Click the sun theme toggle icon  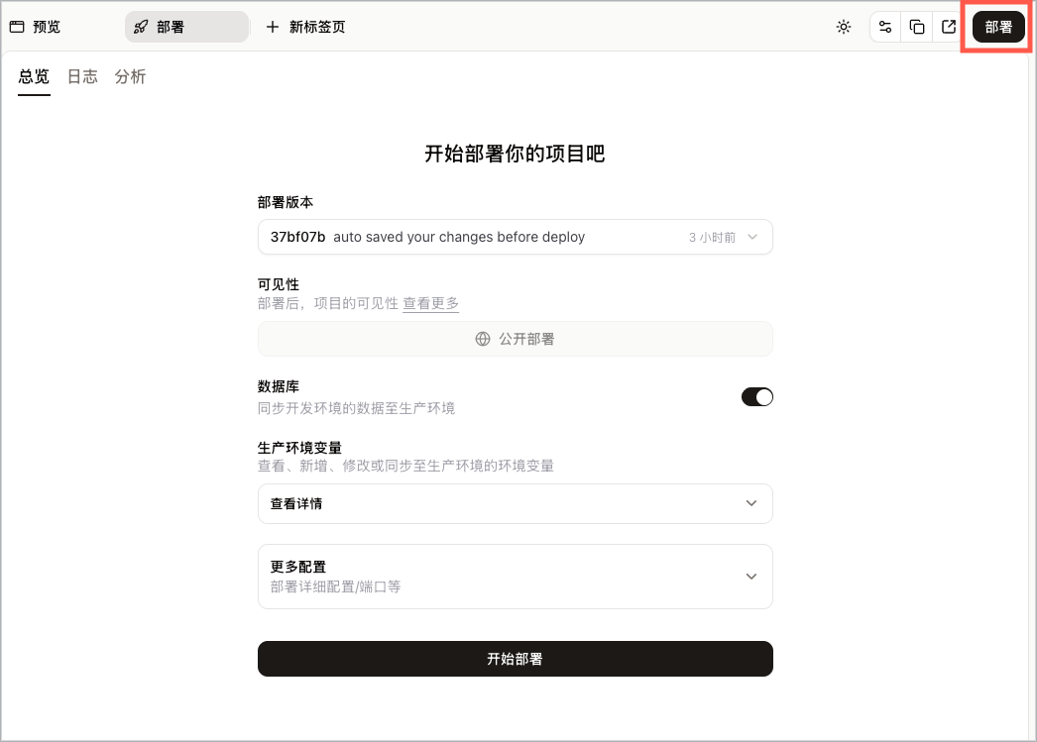[x=844, y=27]
